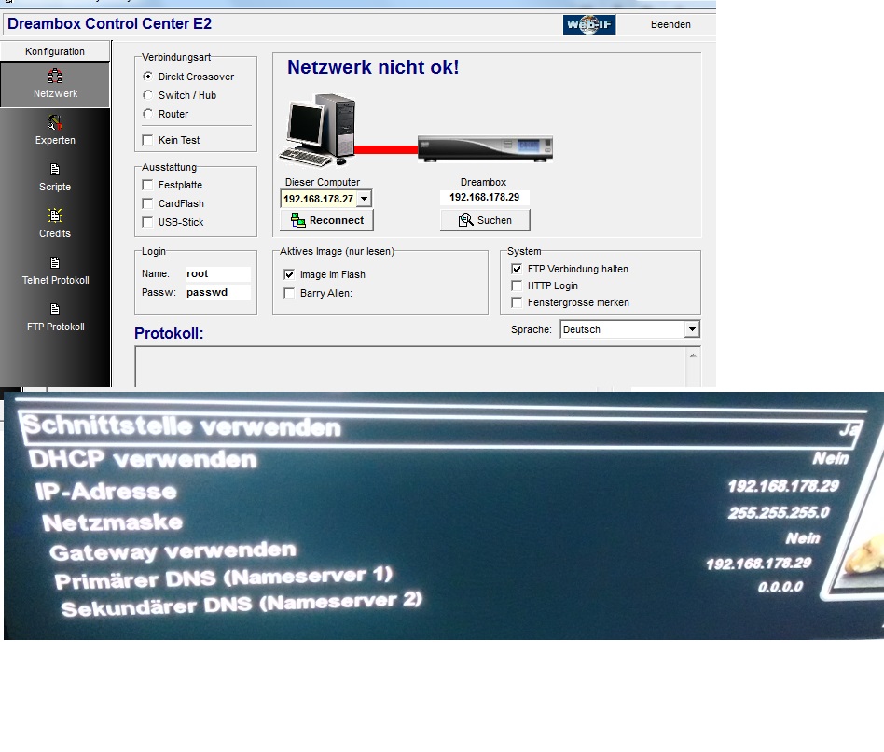Viewport: 884px width, 752px height.
Task: Open the Credits sidebar icon
Action: [55, 216]
